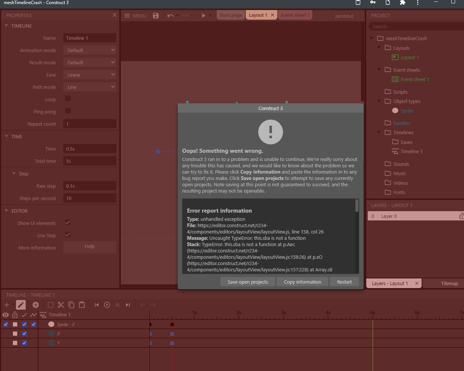Screen dimensions: 464x371
Task: Click the Timeline 1 track header icon
Action: click(x=43, y=315)
